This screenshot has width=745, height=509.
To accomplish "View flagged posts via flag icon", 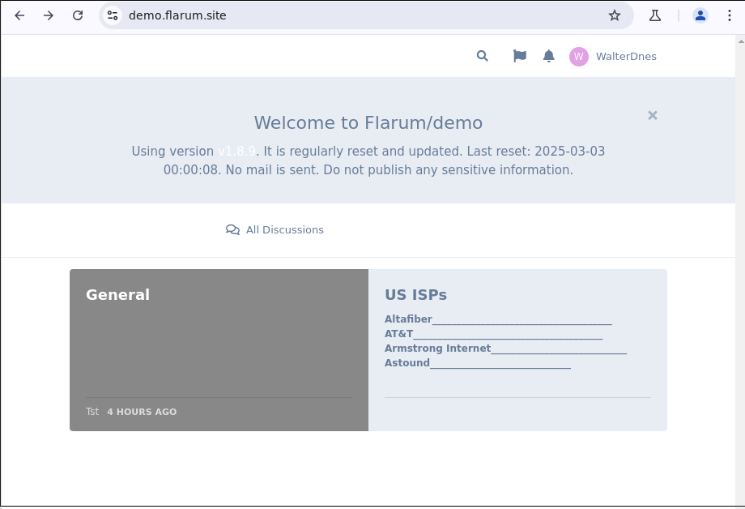I will click(520, 56).
